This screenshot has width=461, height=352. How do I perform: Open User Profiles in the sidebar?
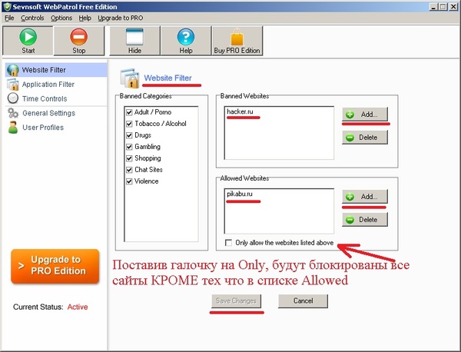(x=42, y=127)
